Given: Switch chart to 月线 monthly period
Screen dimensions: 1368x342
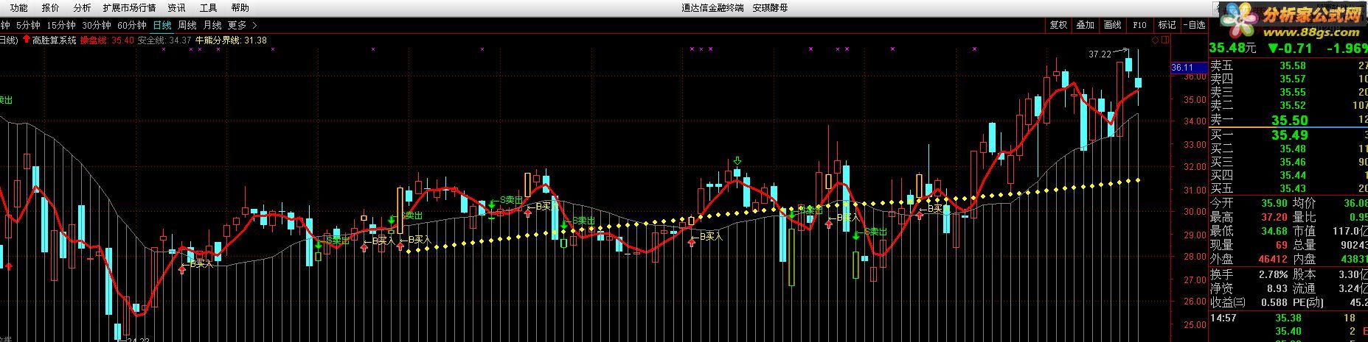Looking at the screenshot, I should tap(212, 25).
